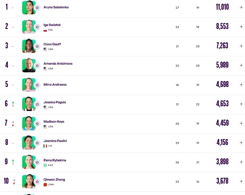
Task: Toggle favorite star for Iga Swiatek
Action: pyautogui.click(x=37, y=27)
